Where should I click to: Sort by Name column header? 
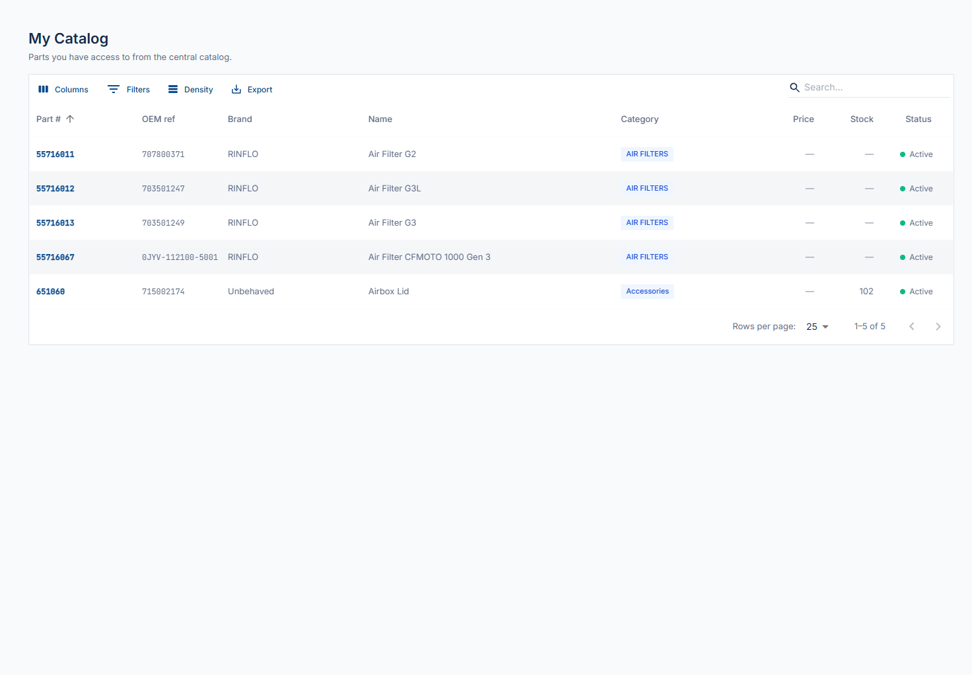[x=380, y=119]
